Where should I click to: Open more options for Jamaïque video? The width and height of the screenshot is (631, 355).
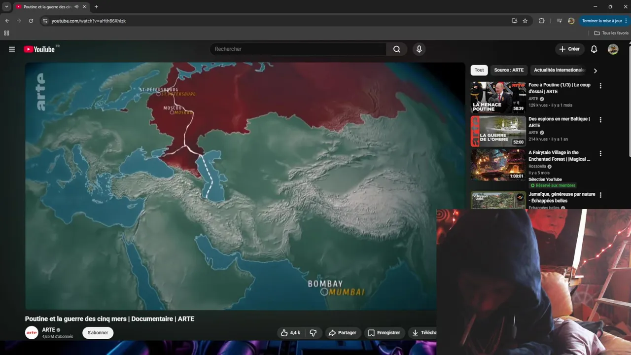click(x=600, y=195)
